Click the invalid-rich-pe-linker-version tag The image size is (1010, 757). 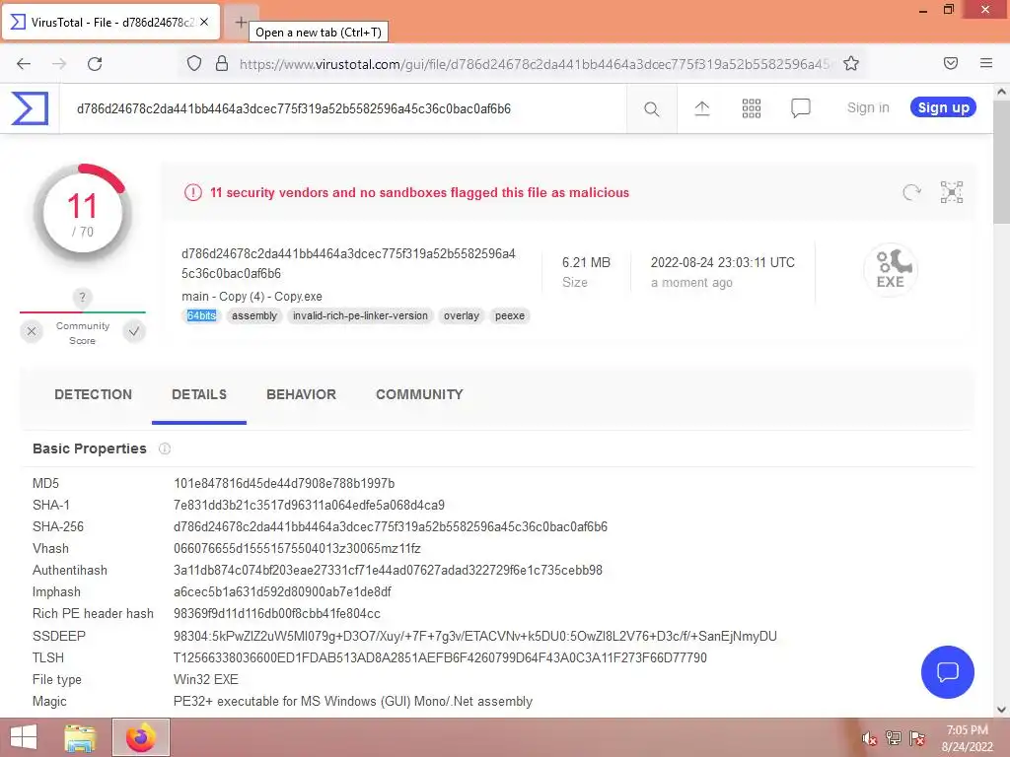(x=360, y=315)
